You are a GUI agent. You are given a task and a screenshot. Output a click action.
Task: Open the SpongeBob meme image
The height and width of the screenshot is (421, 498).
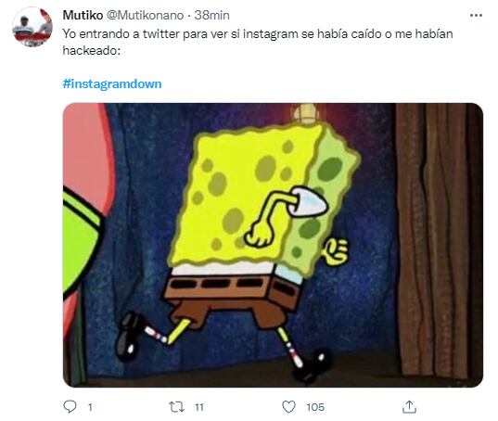point(273,245)
